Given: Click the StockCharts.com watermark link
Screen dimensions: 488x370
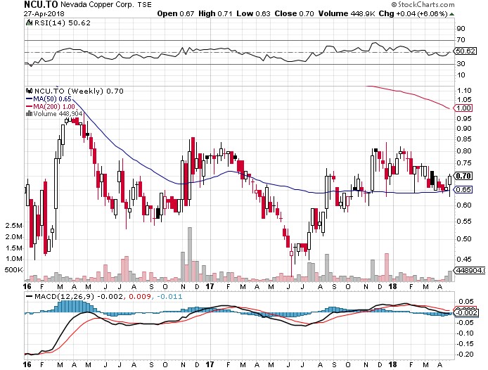Looking at the screenshot, I should 423,4.
